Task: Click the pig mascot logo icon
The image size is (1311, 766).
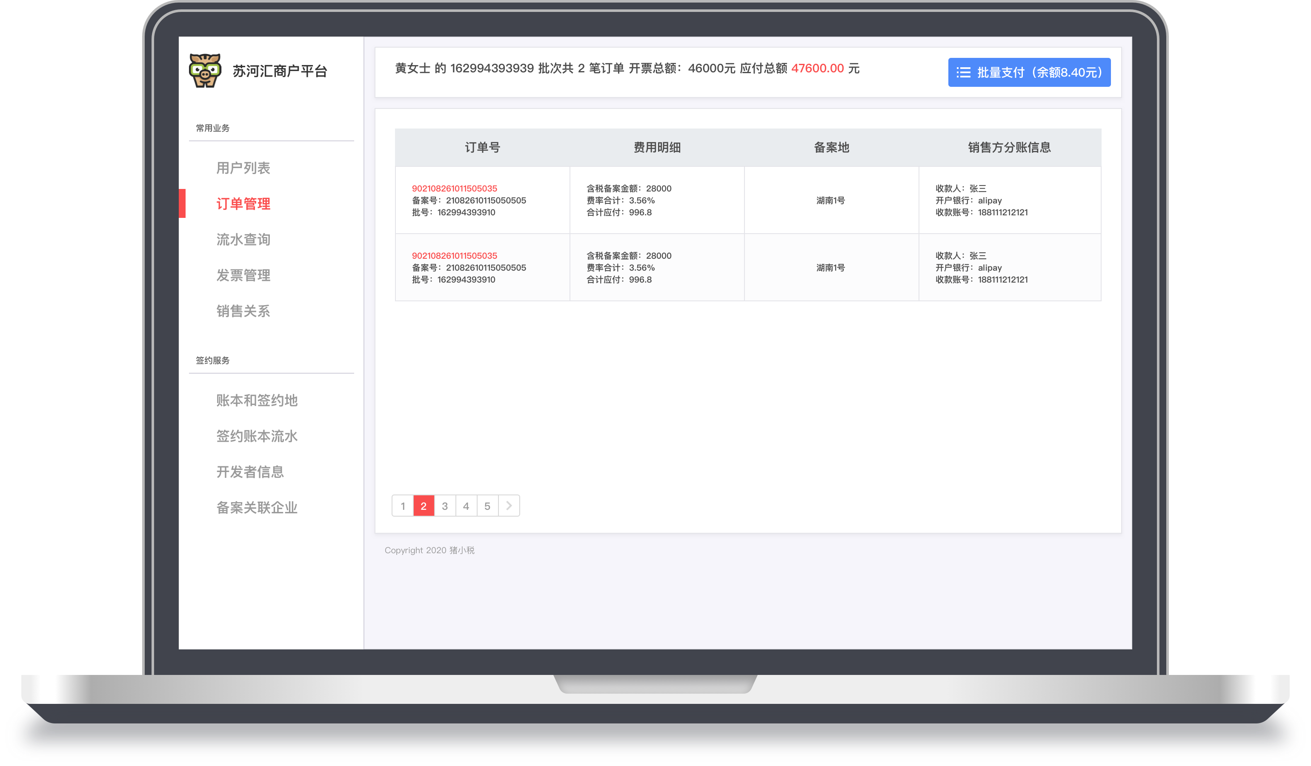Action: (205, 71)
